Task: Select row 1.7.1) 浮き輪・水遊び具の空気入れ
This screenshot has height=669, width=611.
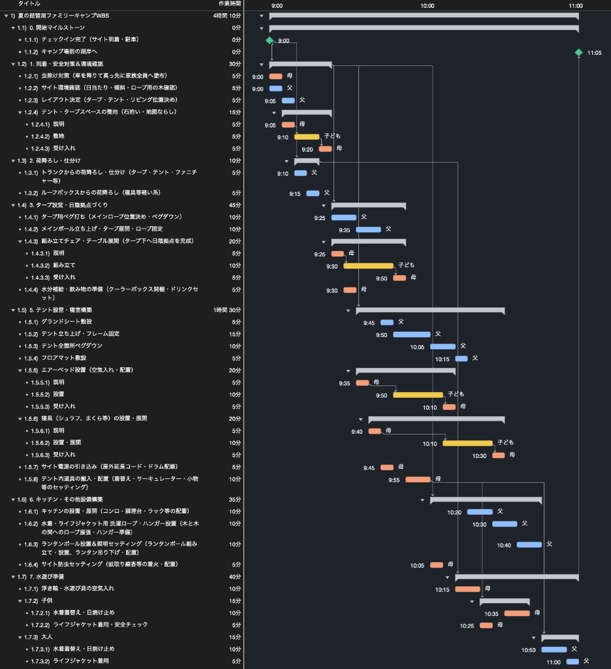Action: pos(122,589)
